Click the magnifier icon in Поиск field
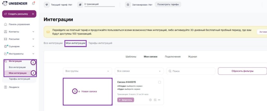This screenshot has height=111, width=267. [170, 71]
